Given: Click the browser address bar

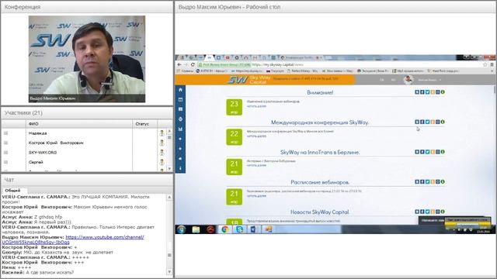Looking at the screenshot, I should tap(339, 64).
